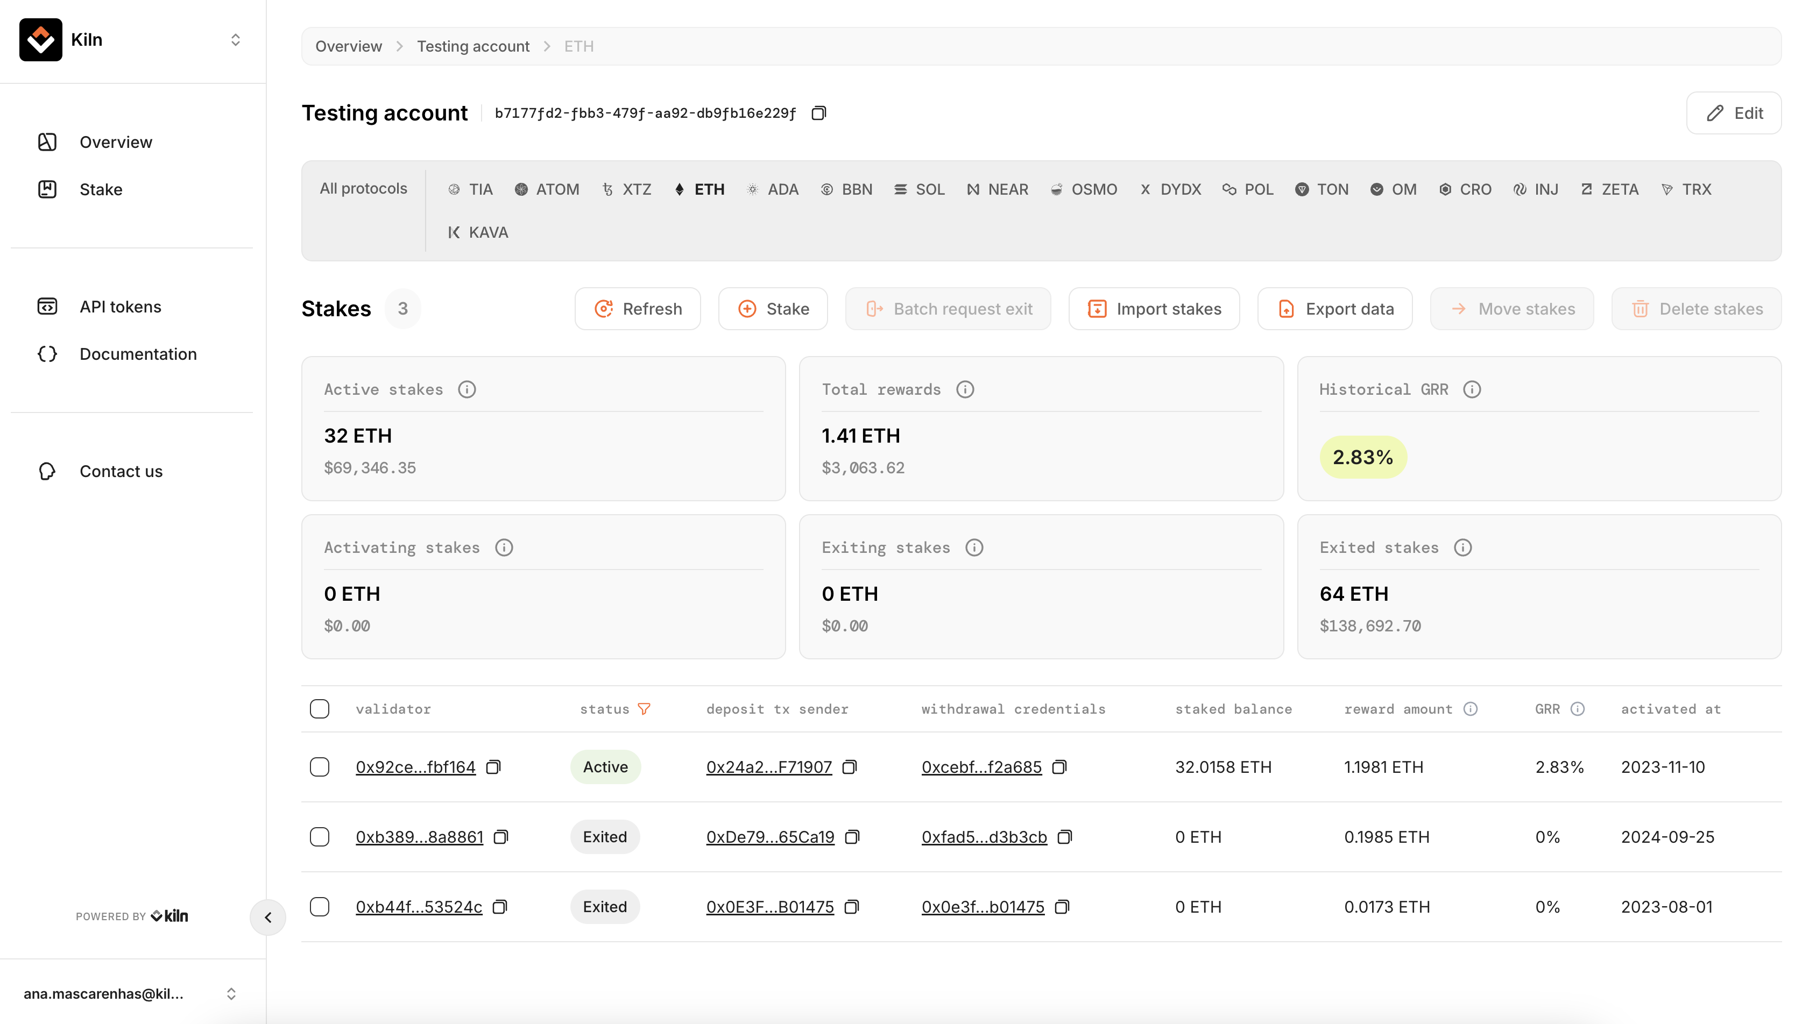Image resolution: width=1809 pixels, height=1024 pixels.
Task: Tick the 0xb44f...53524c row checkbox
Action: [x=320, y=907]
